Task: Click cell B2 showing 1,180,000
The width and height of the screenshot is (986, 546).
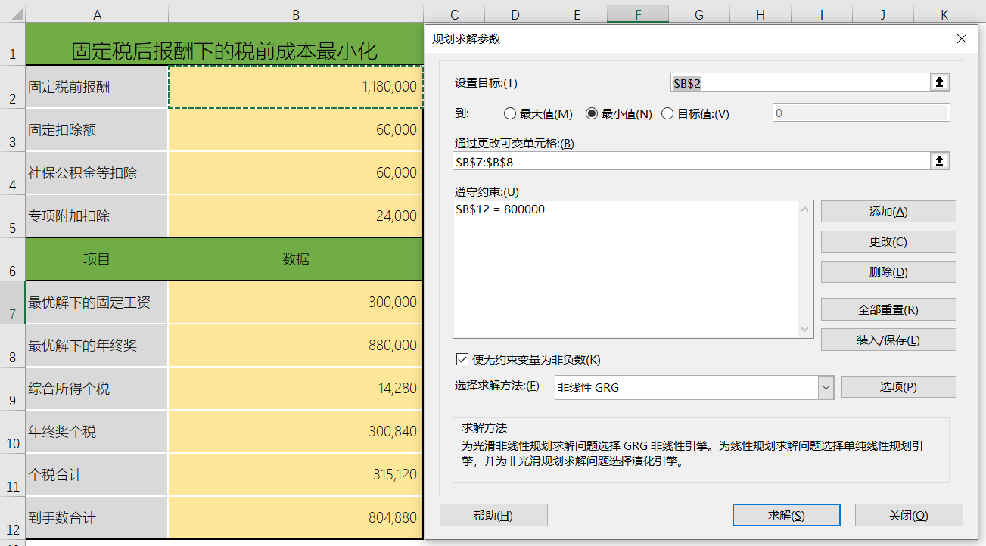Action: point(295,86)
